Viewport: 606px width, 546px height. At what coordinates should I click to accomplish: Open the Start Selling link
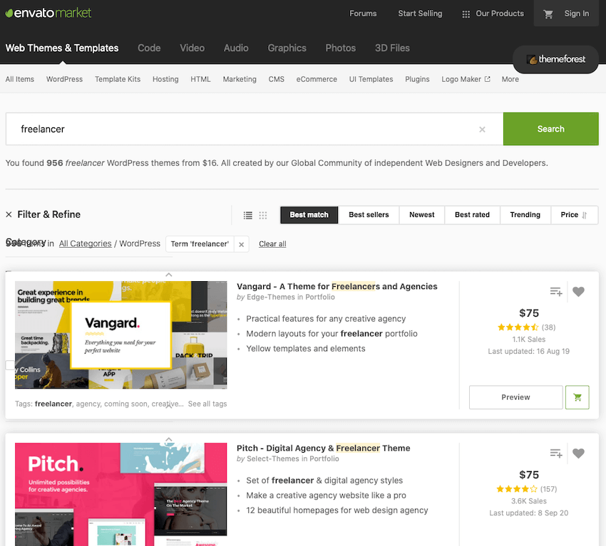pos(420,14)
